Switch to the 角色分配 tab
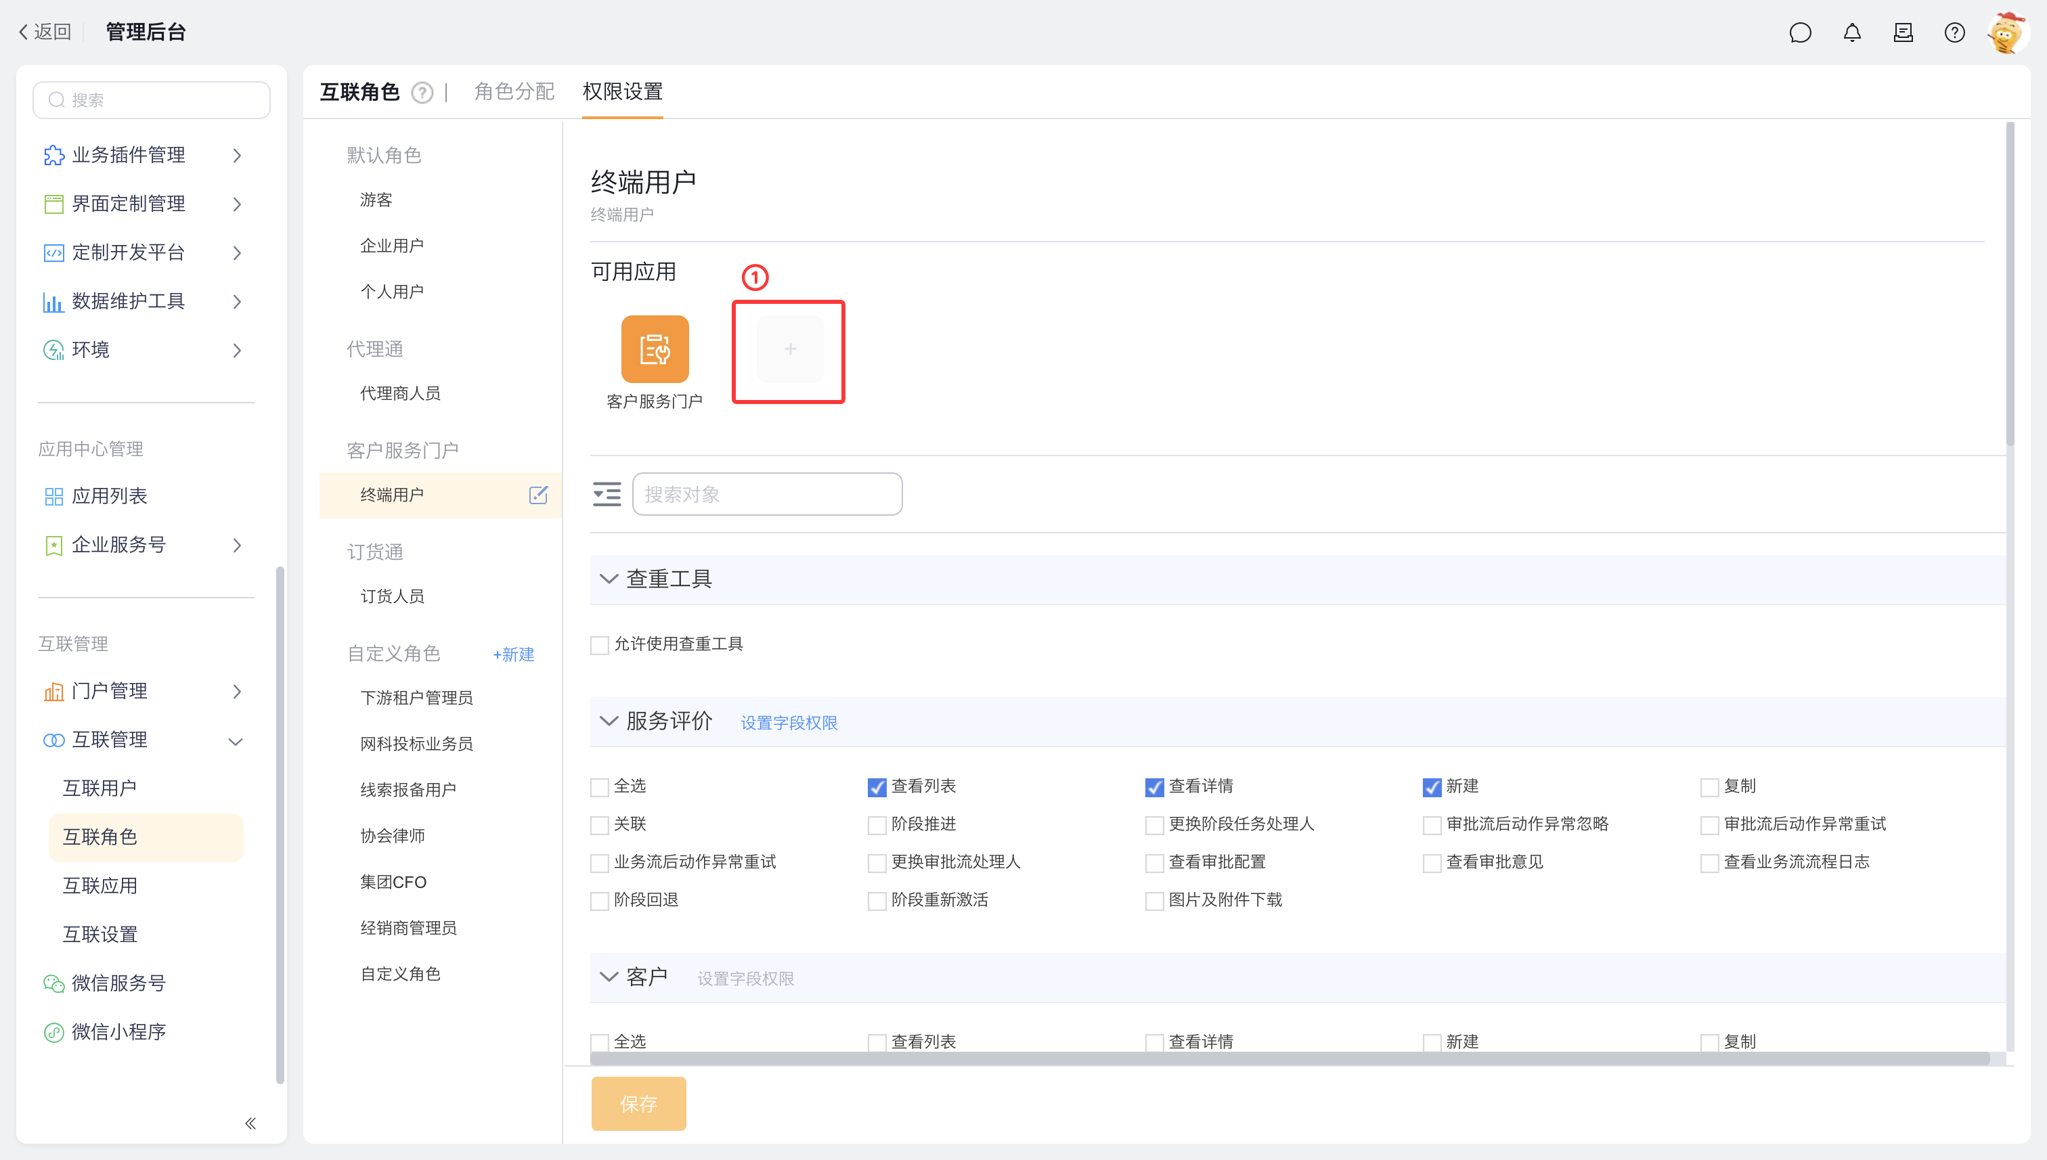 pyautogui.click(x=514, y=91)
